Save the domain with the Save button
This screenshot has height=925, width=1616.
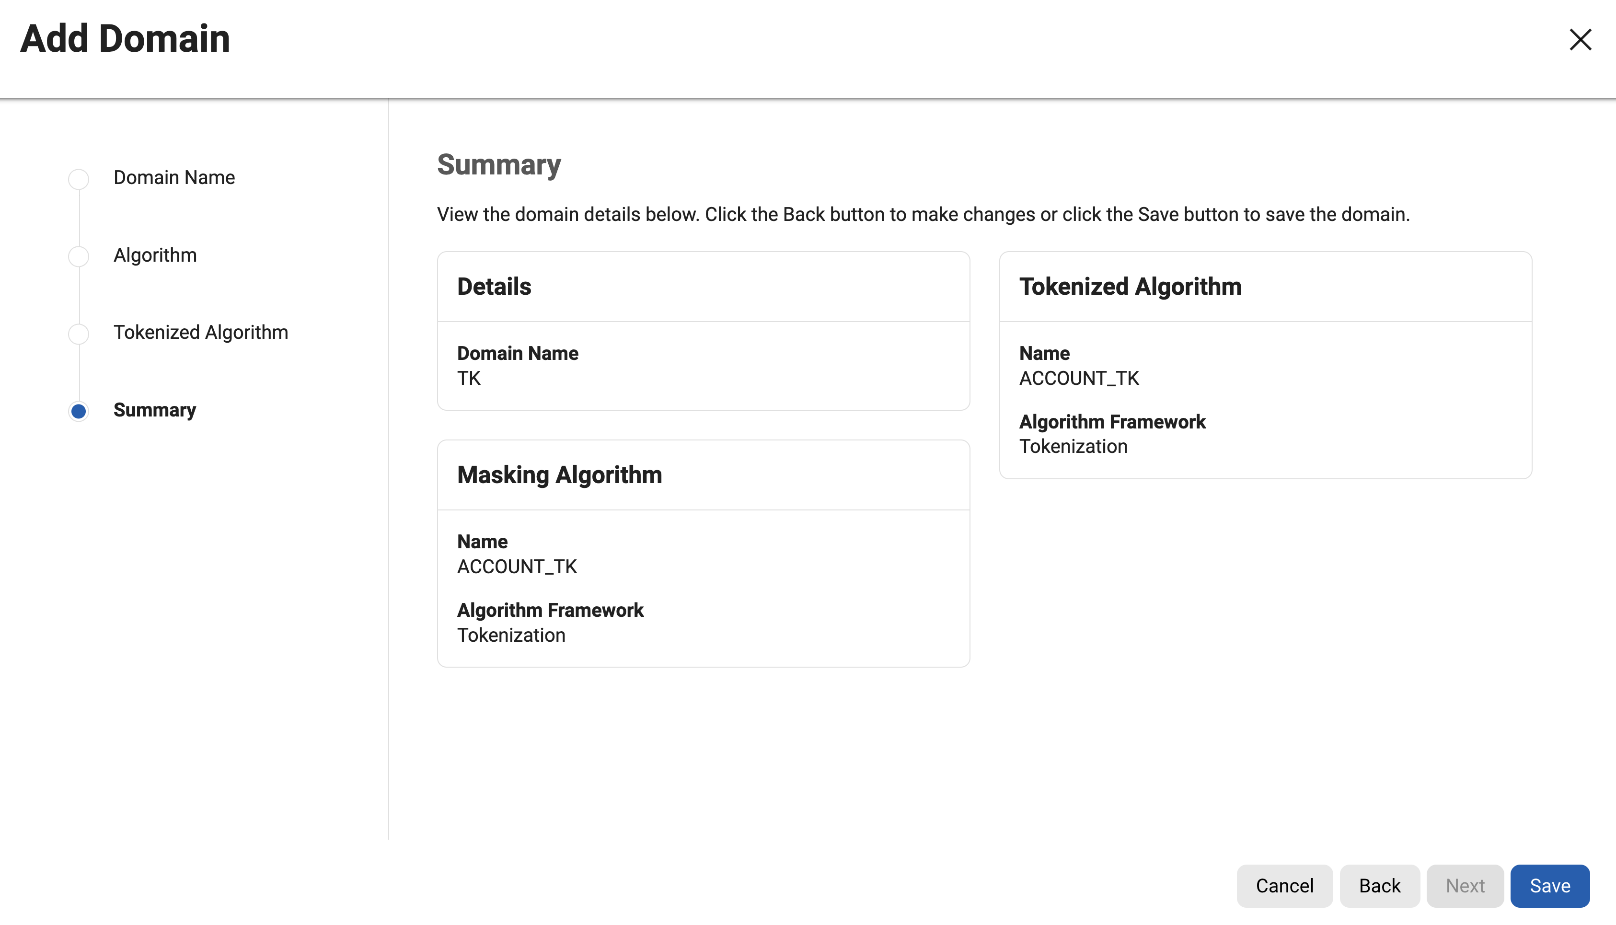click(1549, 886)
